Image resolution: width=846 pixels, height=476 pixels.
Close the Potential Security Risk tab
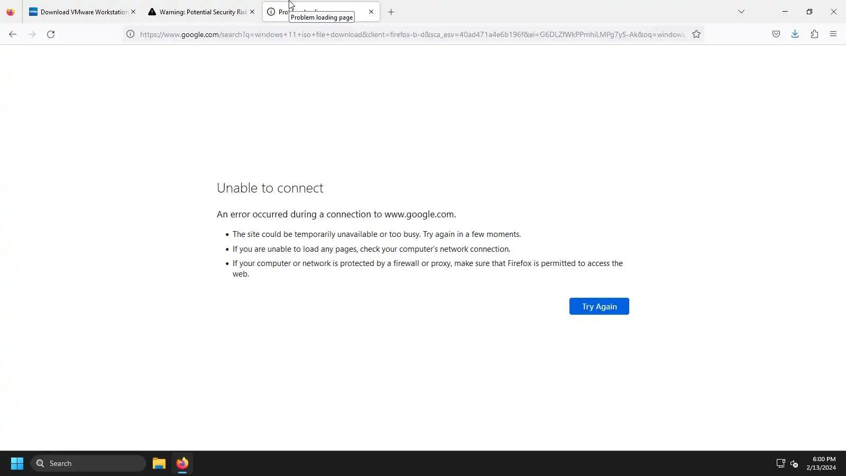252,12
